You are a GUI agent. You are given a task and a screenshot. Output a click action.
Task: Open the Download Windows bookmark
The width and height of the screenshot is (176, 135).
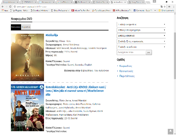40,11
